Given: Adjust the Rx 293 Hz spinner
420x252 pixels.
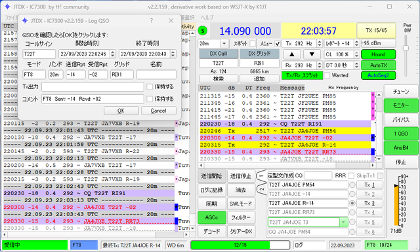Looking at the screenshot, I should coord(320,65).
